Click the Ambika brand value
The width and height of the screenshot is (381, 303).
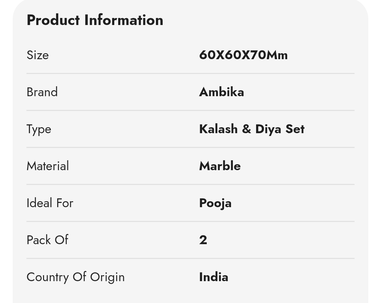click(222, 92)
